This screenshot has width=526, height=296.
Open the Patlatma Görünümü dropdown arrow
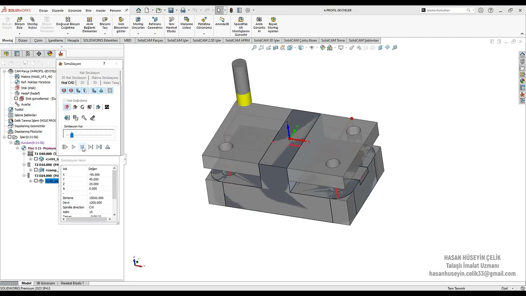pos(204,34)
